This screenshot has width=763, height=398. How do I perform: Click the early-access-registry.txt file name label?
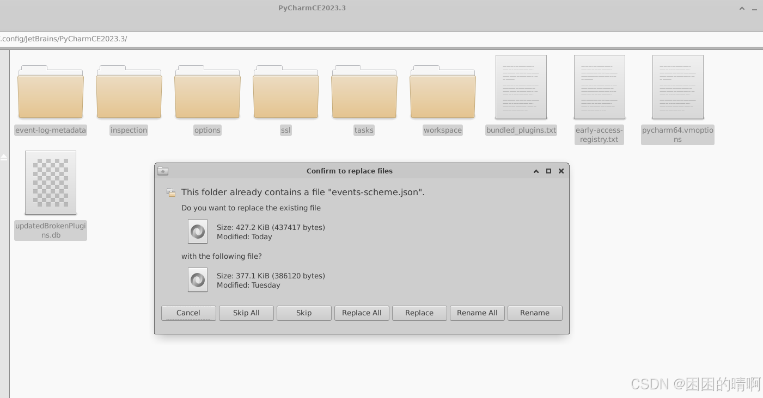599,135
